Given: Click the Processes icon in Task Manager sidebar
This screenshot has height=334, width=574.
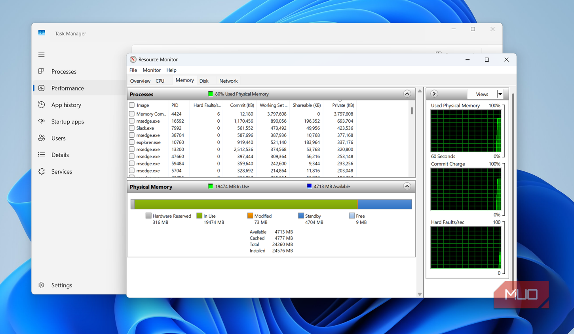Looking at the screenshot, I should 42,71.
